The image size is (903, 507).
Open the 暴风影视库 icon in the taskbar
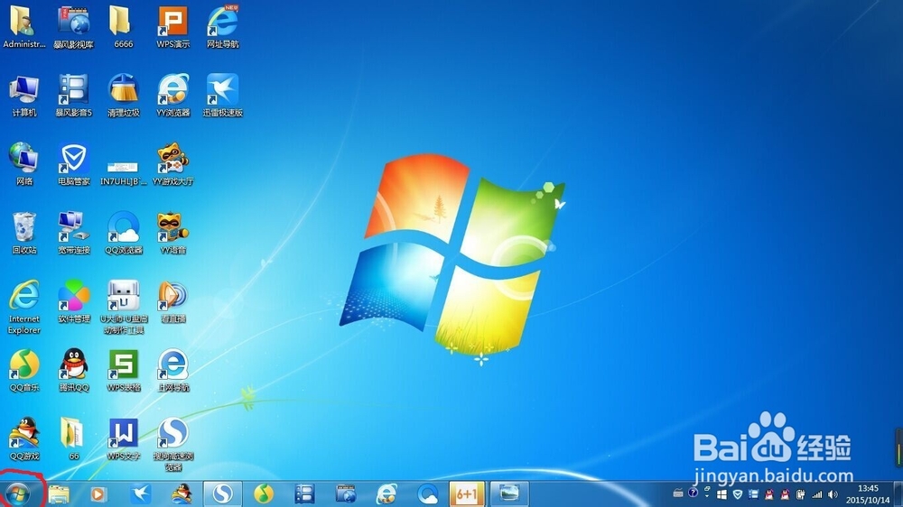346,493
